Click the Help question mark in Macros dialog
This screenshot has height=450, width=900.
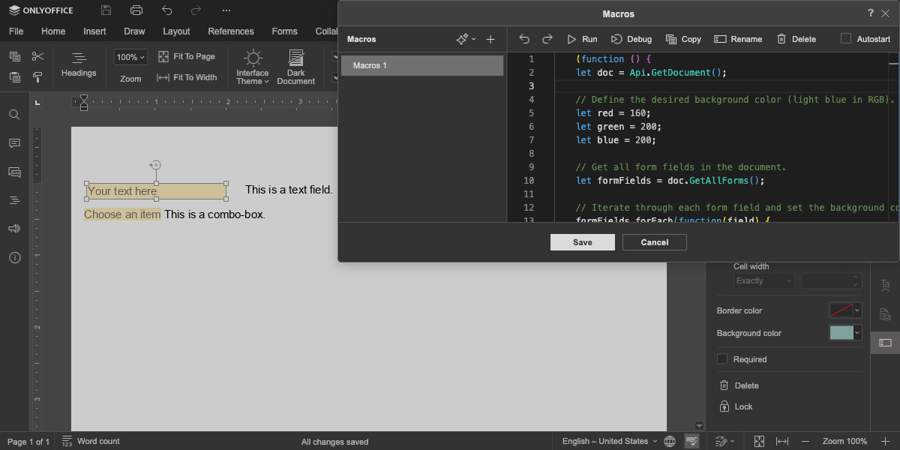coord(871,13)
